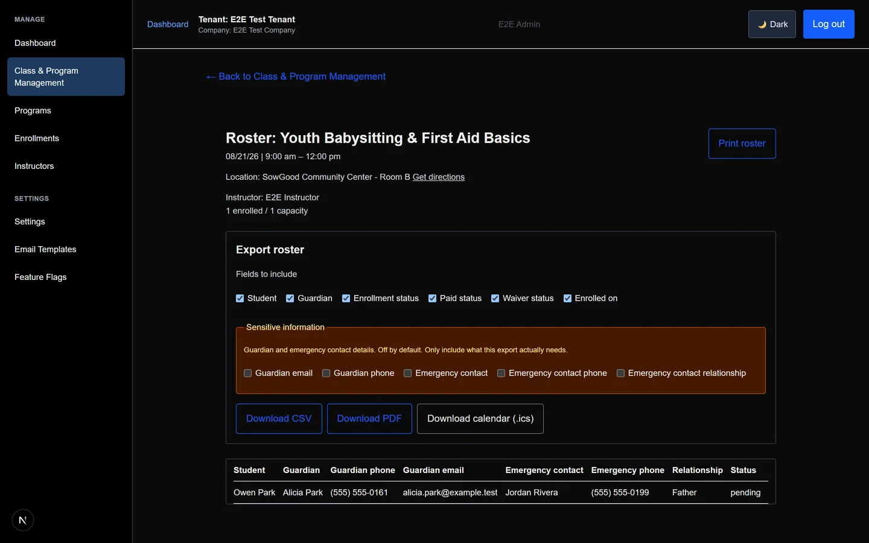Click the (555) 555-0199 phone cell

pyautogui.click(x=620, y=492)
